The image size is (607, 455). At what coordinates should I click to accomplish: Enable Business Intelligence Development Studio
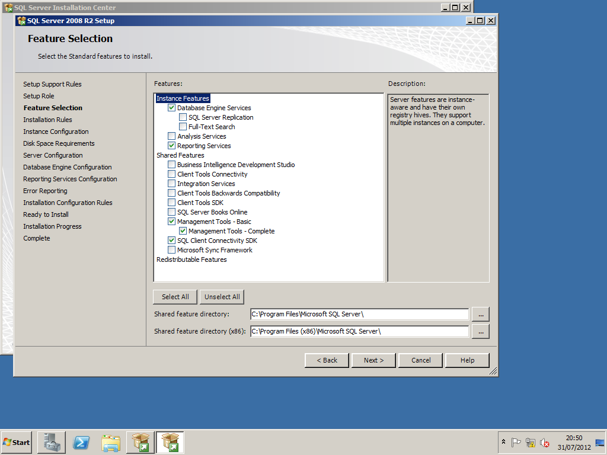click(x=171, y=165)
